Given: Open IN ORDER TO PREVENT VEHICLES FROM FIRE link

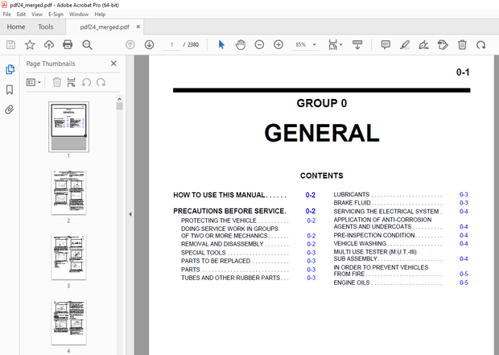Looking at the screenshot, I should [x=464, y=275].
